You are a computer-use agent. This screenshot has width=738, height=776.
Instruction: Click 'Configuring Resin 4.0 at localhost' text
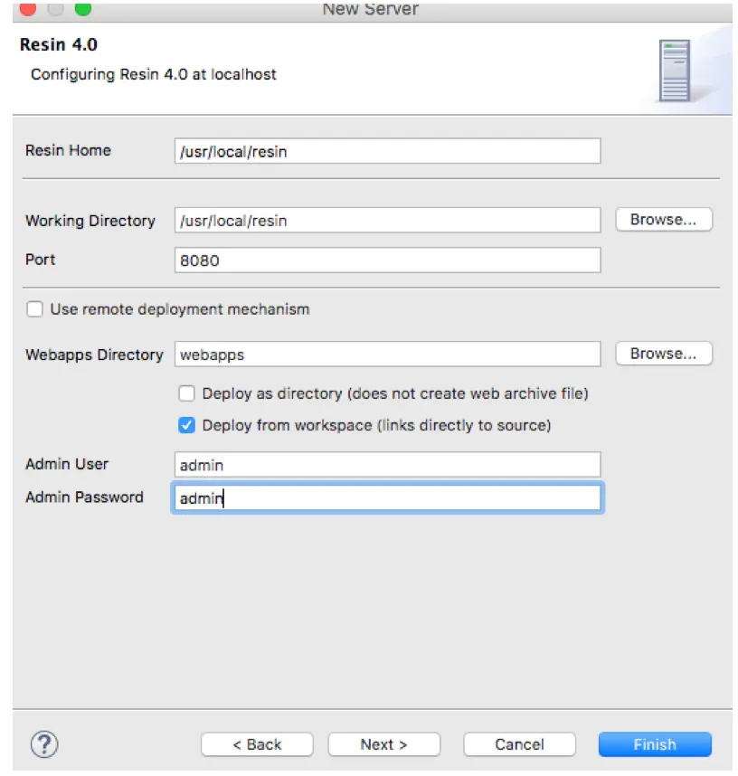(154, 74)
